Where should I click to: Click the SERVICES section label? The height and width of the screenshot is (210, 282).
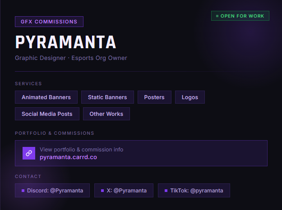coord(28,84)
